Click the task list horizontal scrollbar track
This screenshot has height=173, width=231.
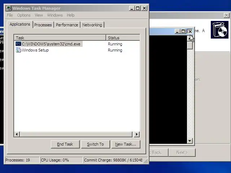pos(76,134)
